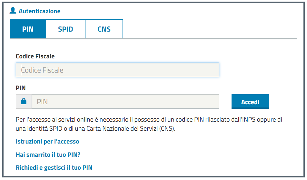Open the Istruzioni per l'accesso link
This screenshot has width=307, height=180.
(47, 141)
